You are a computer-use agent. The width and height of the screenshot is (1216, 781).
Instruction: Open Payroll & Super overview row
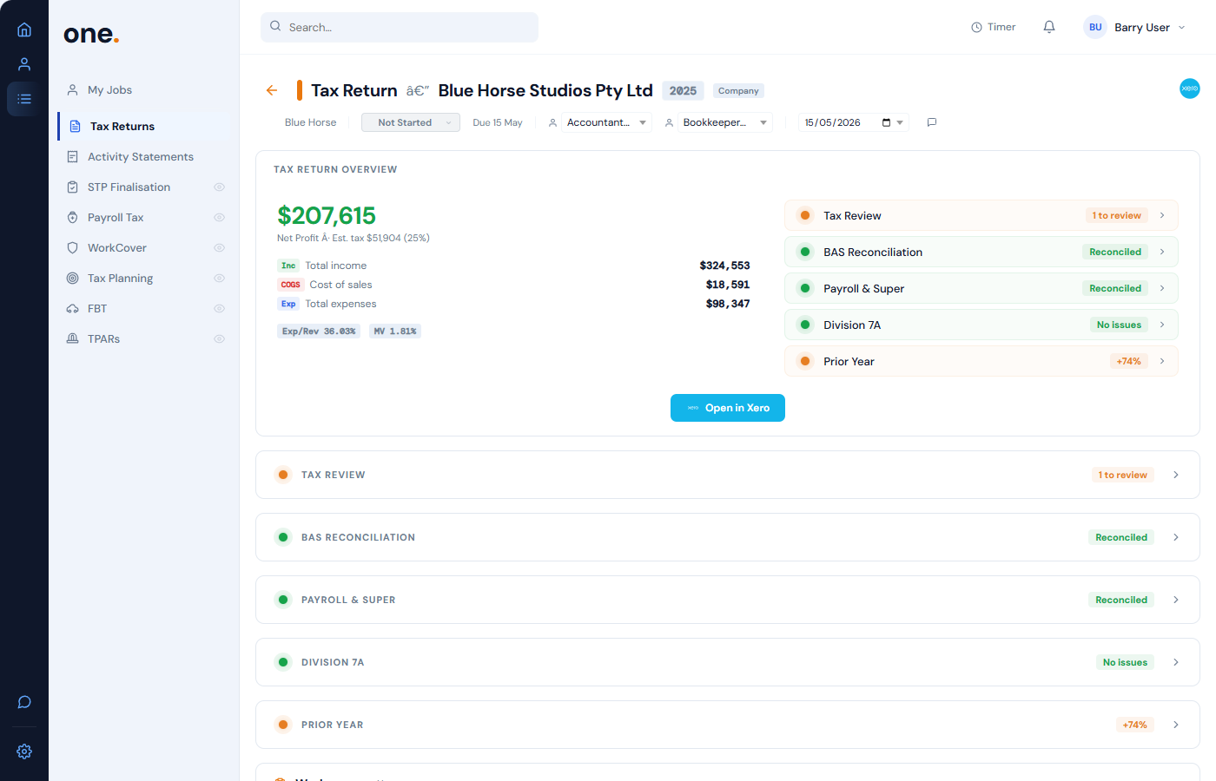(x=981, y=288)
